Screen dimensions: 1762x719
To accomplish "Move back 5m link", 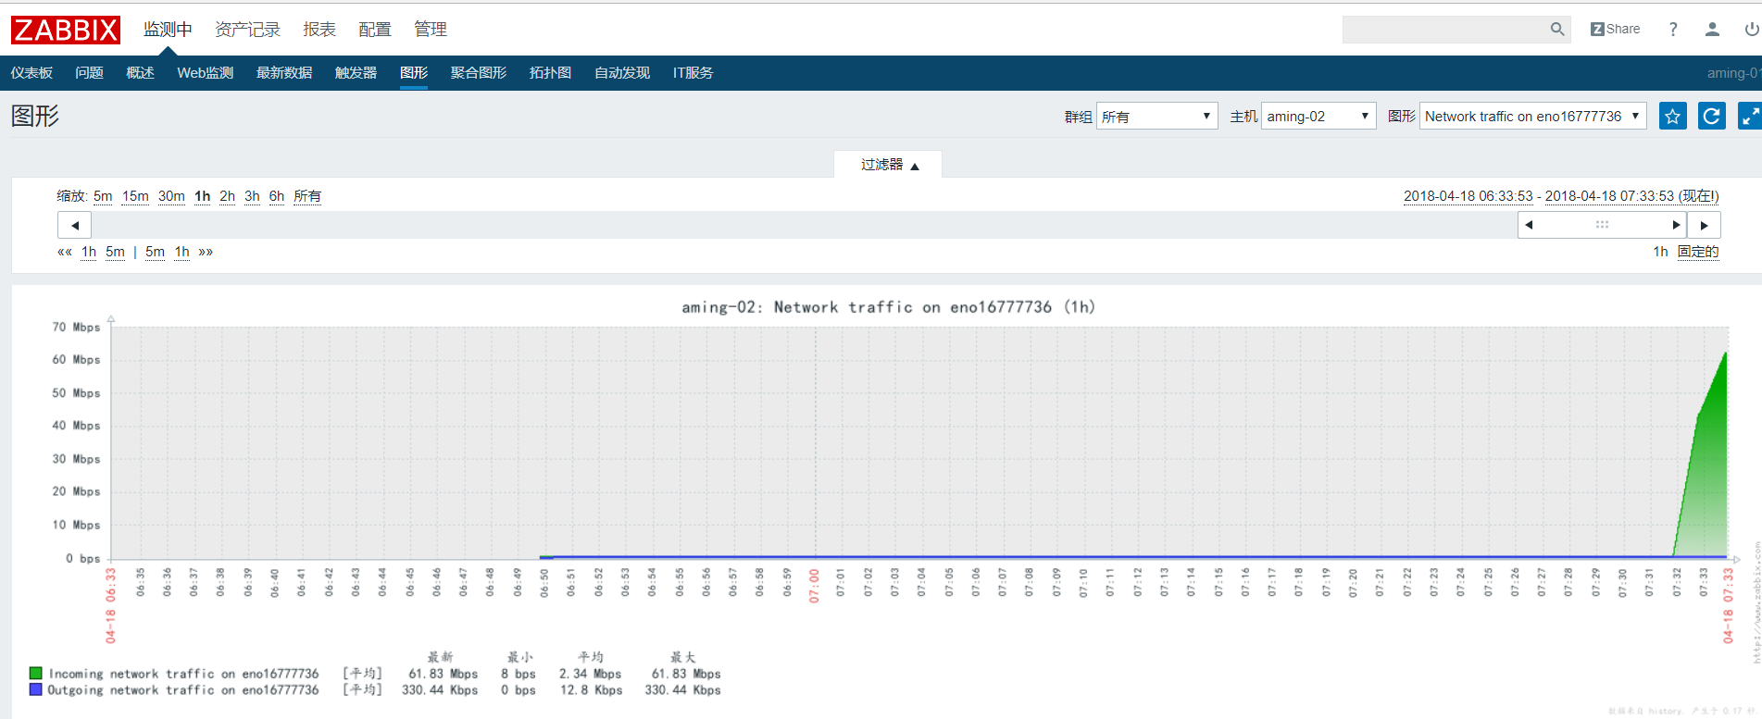I will 115,252.
